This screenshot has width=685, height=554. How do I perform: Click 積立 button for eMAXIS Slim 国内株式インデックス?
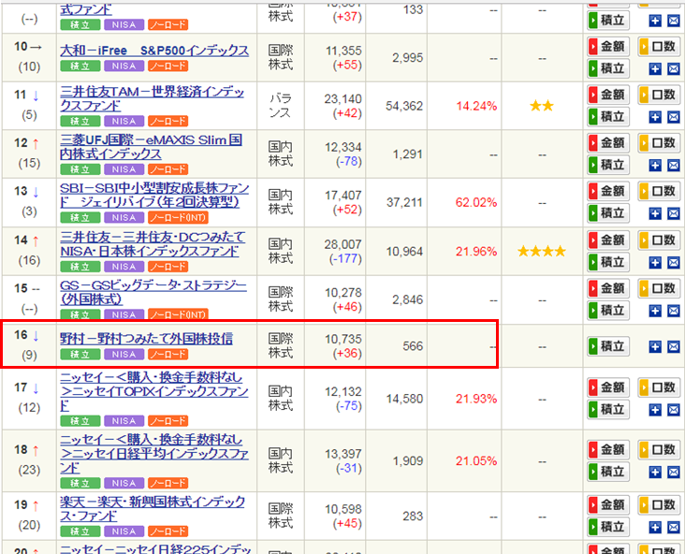[x=608, y=165]
